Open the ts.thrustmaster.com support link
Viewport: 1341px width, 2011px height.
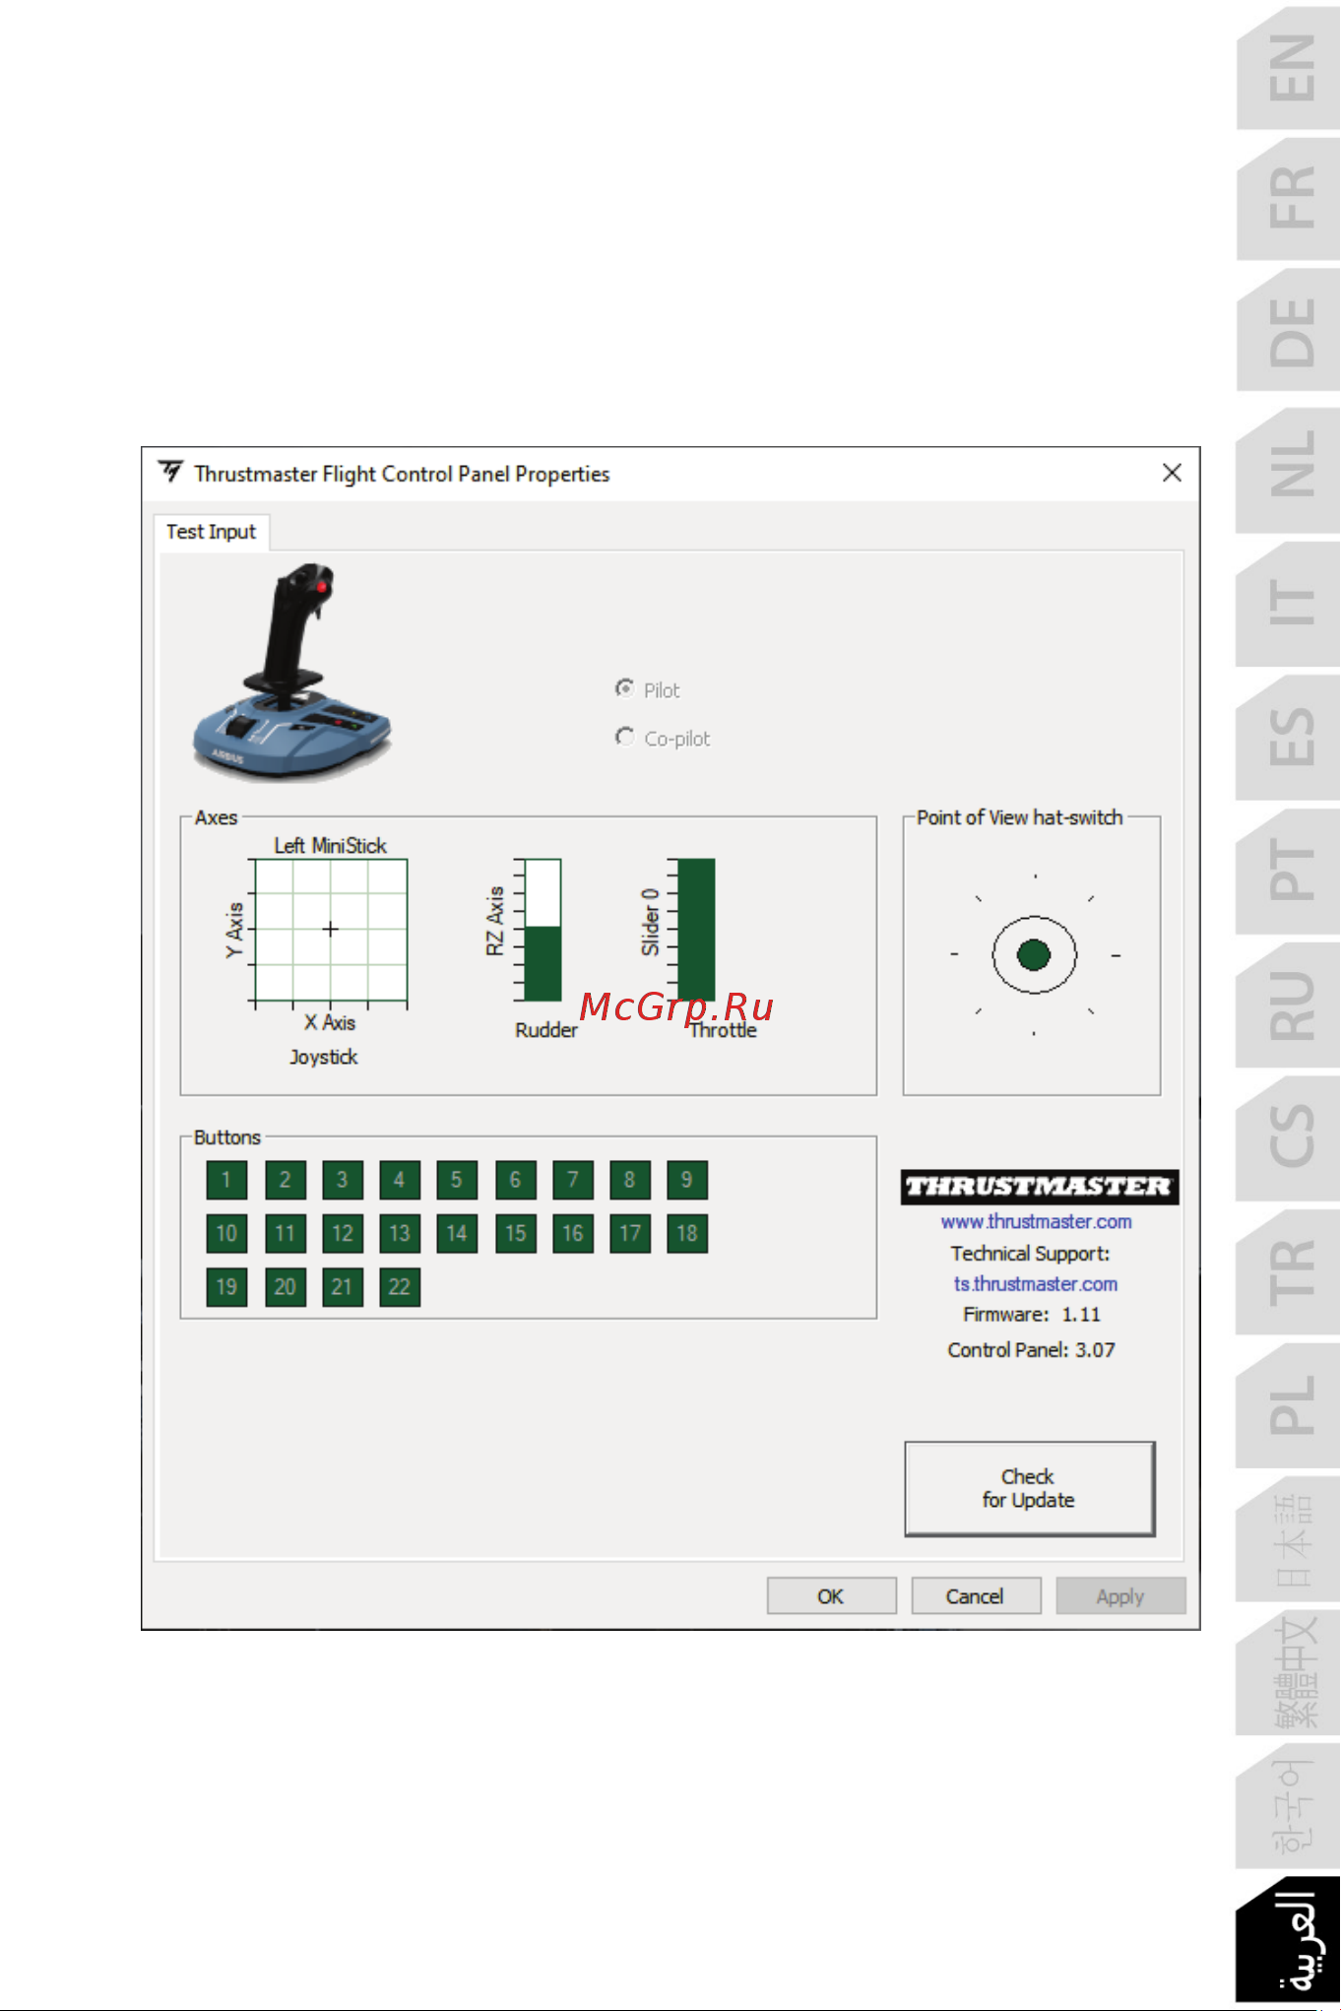pos(1035,1284)
